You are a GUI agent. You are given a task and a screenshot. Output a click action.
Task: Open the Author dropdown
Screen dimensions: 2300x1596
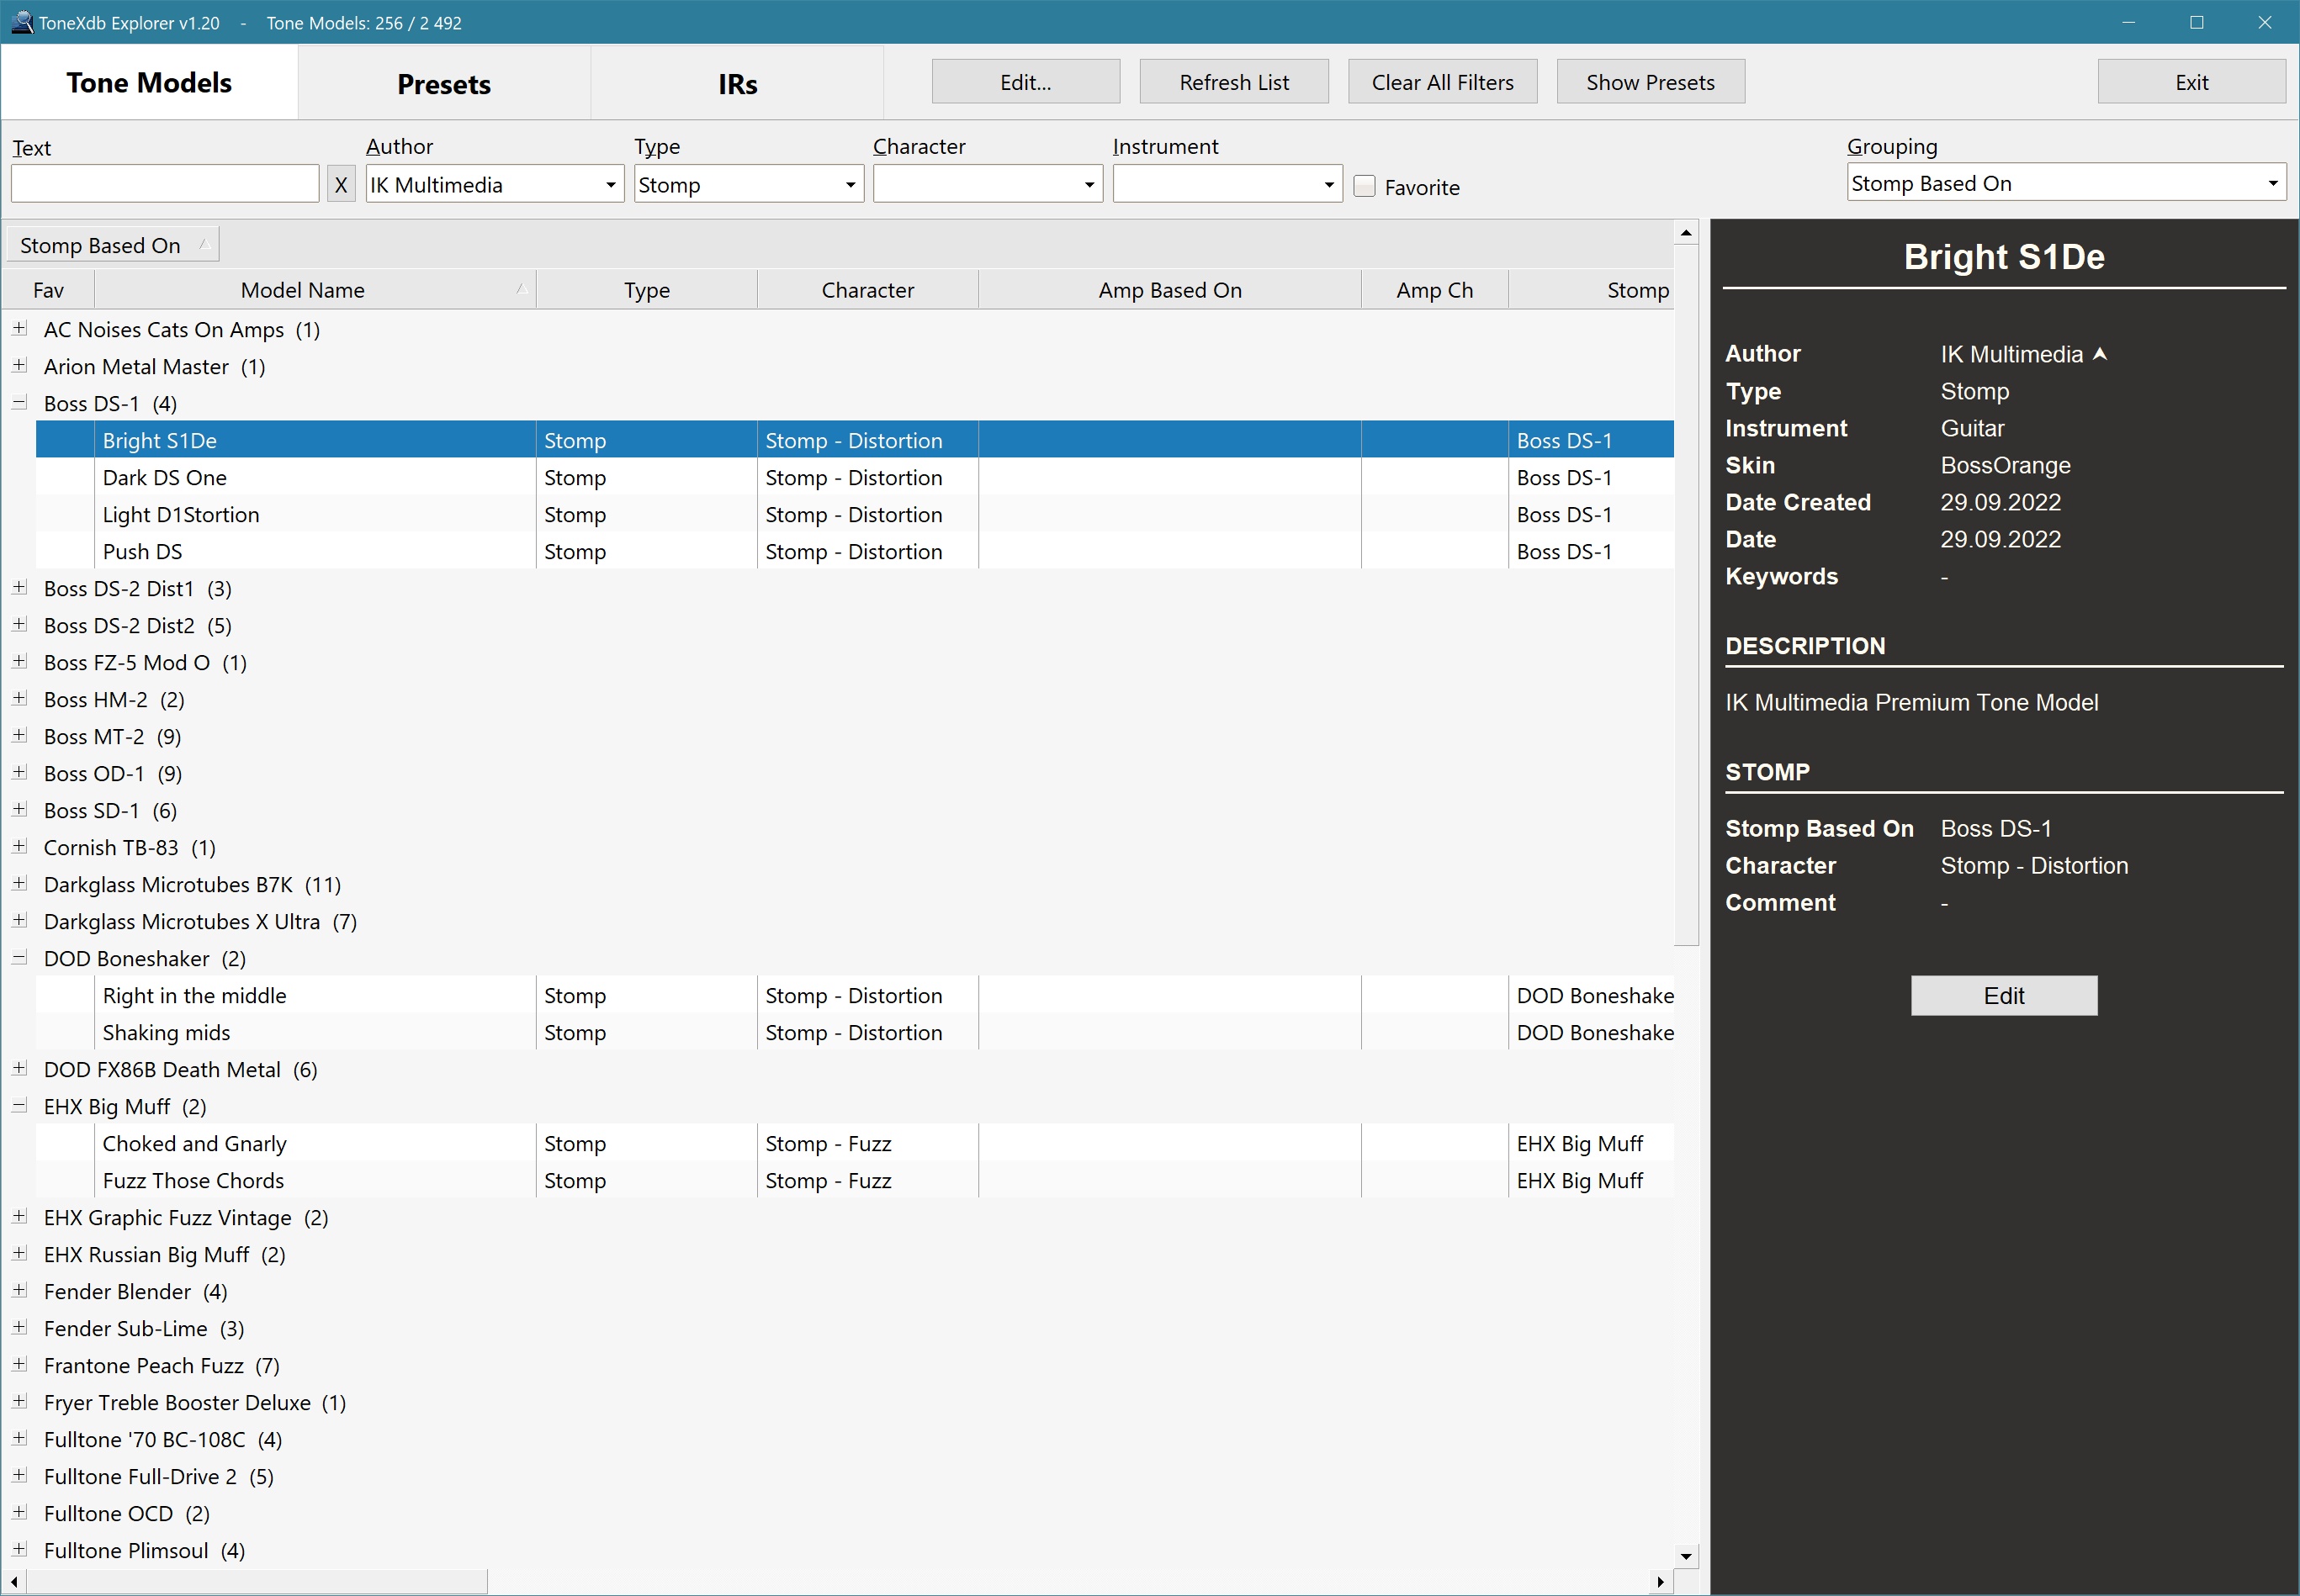[494, 184]
